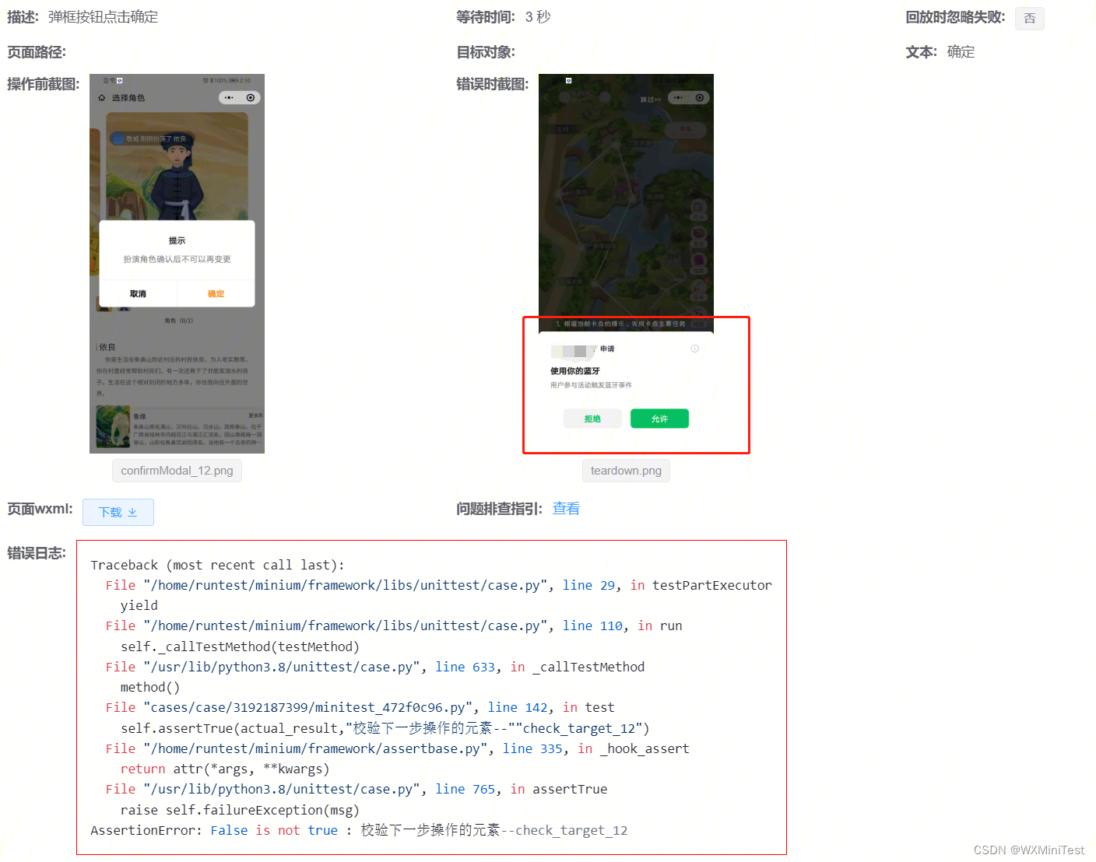Click the log line mentioning minitest_472f0c96.py
This screenshot has height=862, width=1096.
point(360,707)
